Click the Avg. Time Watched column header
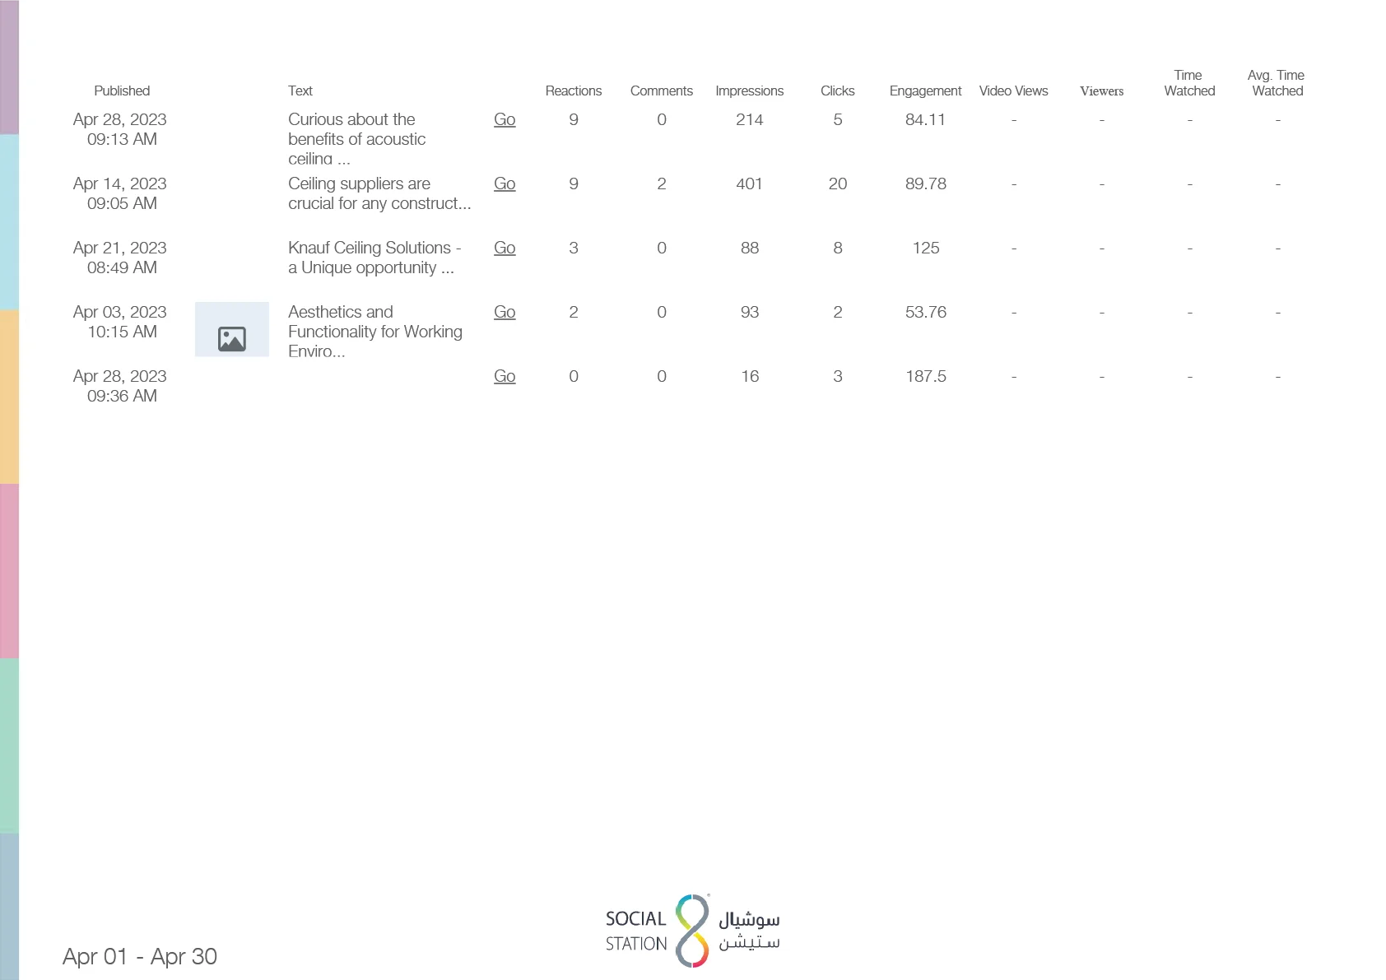The width and height of the screenshot is (1386, 980). (x=1277, y=83)
